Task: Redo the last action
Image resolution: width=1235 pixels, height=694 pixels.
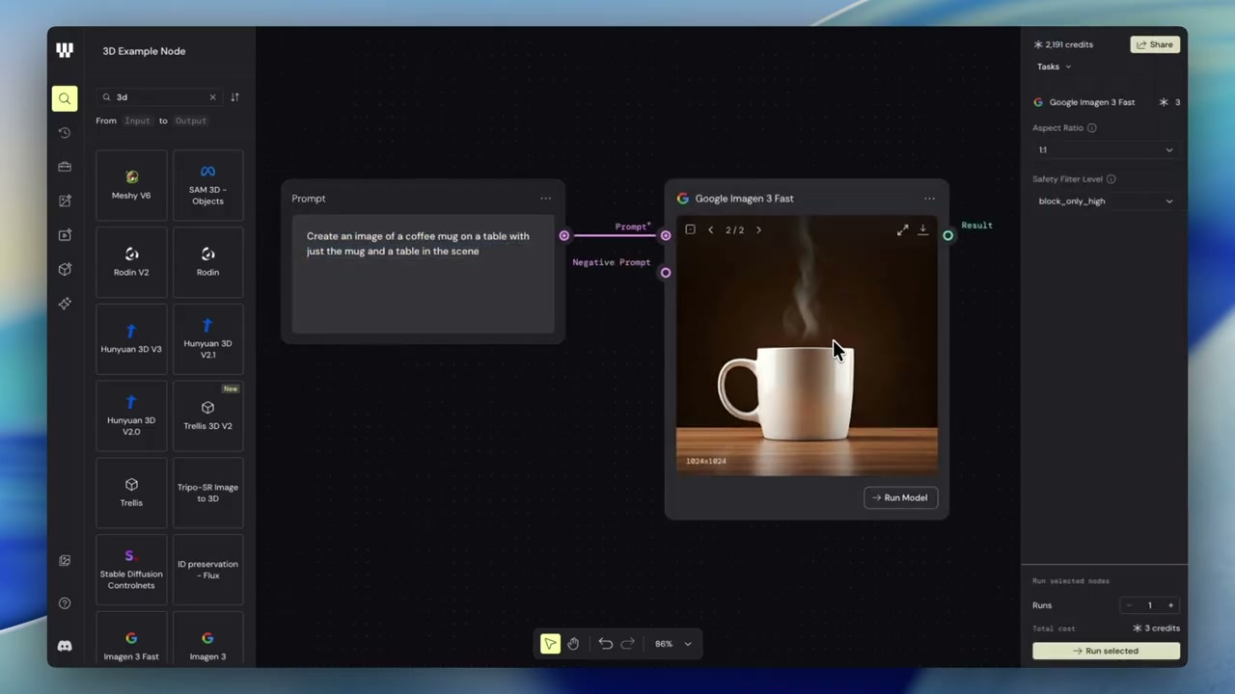Action: point(627,644)
